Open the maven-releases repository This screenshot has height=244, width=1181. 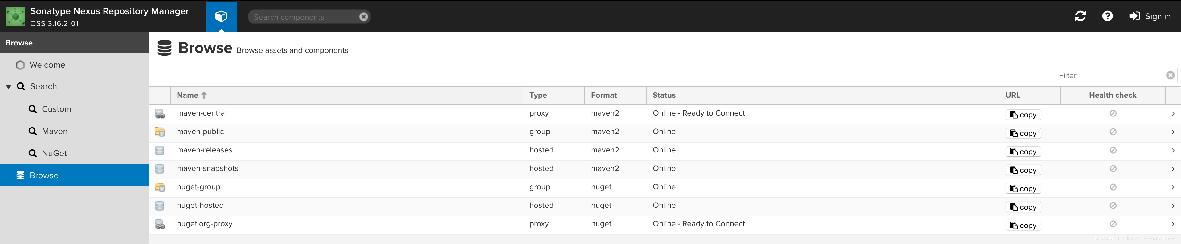(204, 150)
